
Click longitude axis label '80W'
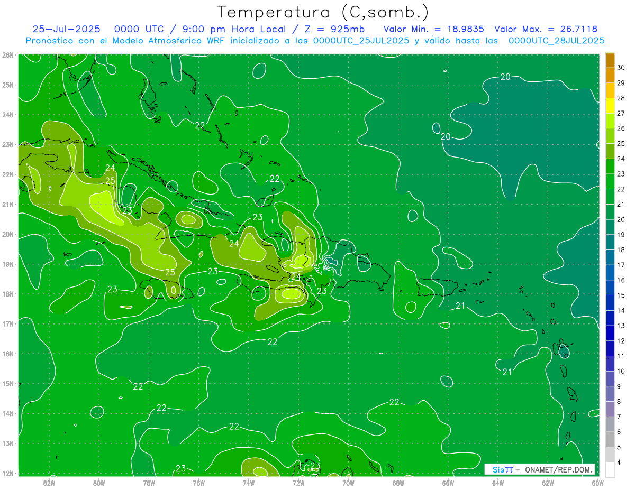pyautogui.click(x=99, y=482)
